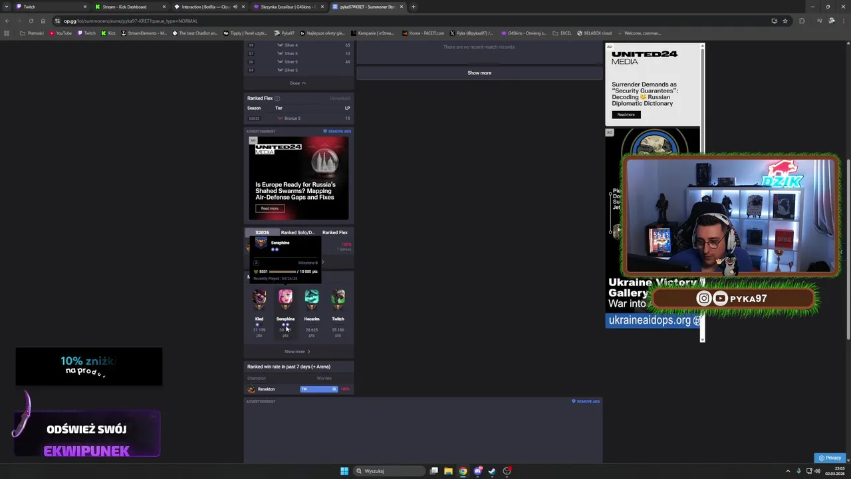This screenshot has height=479, width=851.
Task: Open Chrome tab search dropdown arrow
Action: tap(7, 7)
